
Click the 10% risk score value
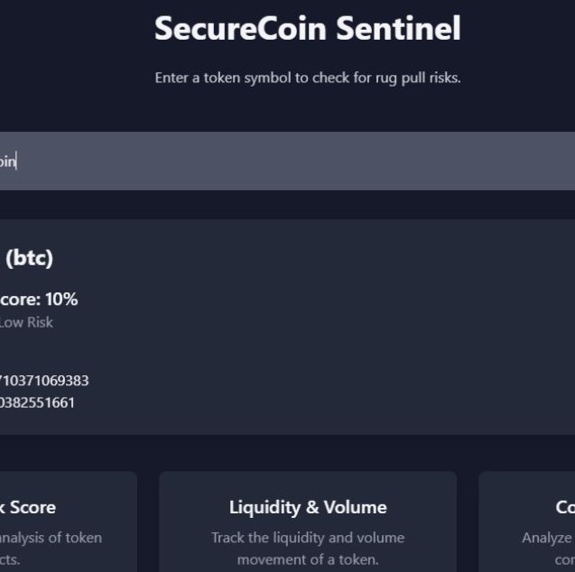point(61,299)
